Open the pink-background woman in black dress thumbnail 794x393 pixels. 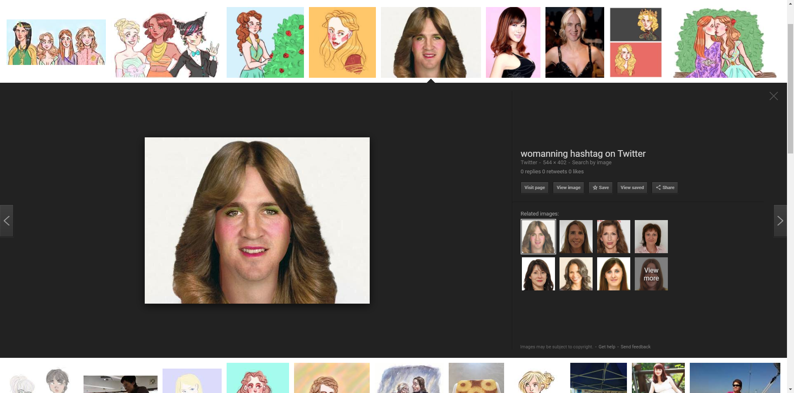pos(513,42)
